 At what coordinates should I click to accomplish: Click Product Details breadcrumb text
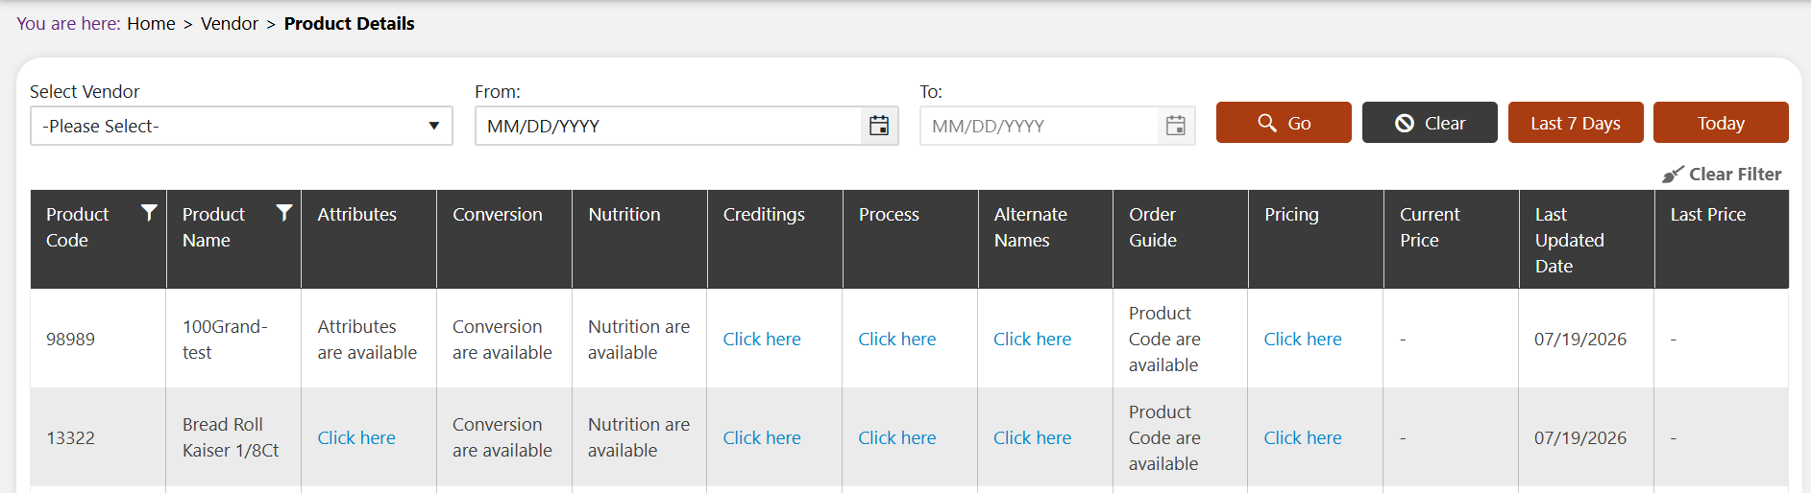coord(350,23)
